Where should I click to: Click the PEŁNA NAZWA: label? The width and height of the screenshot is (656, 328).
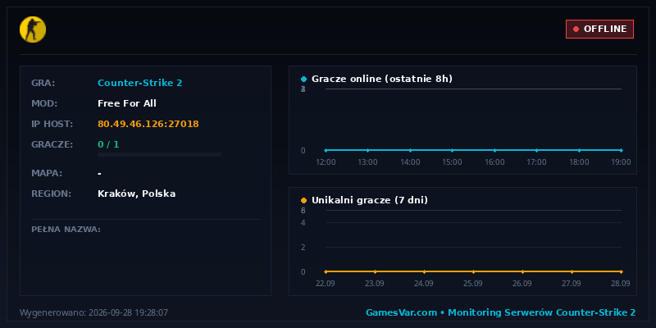click(66, 230)
